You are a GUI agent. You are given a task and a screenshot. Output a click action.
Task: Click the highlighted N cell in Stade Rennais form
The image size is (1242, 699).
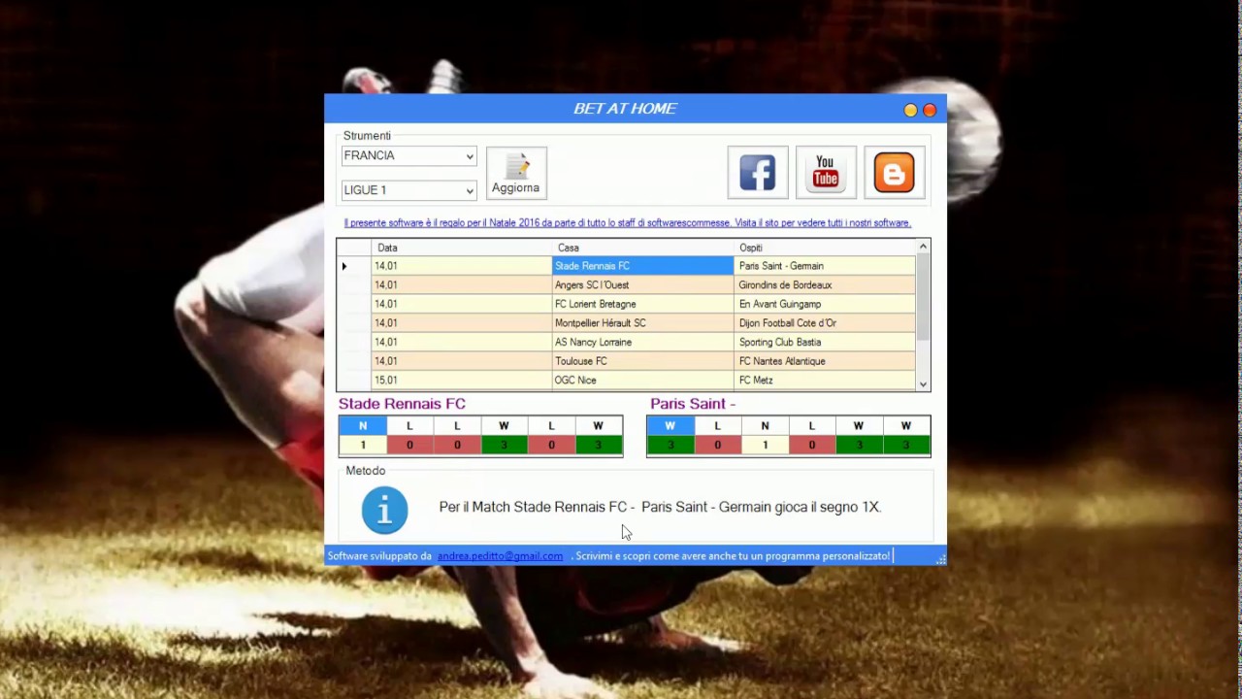363,426
